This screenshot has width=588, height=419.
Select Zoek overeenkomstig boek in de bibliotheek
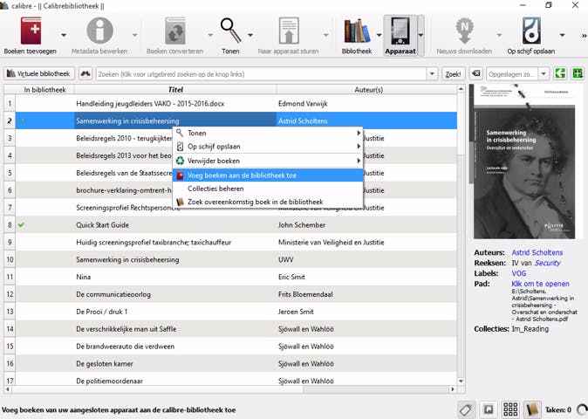click(x=268, y=202)
